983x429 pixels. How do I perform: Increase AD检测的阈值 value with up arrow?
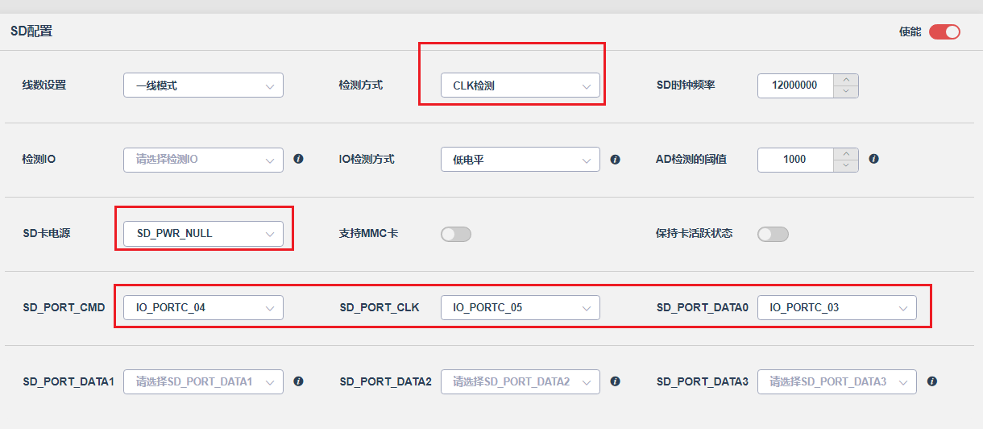point(845,154)
